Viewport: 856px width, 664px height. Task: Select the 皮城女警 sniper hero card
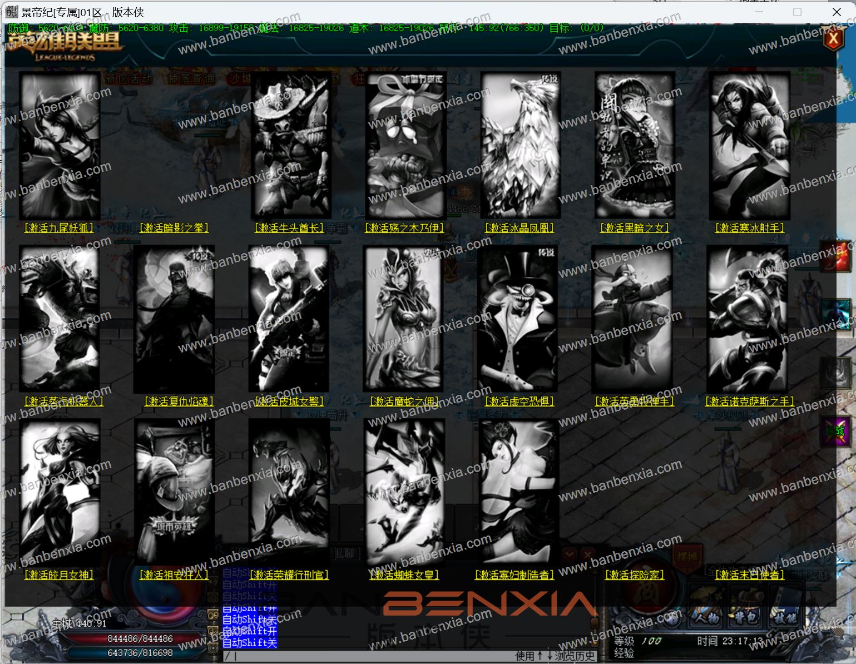click(289, 319)
